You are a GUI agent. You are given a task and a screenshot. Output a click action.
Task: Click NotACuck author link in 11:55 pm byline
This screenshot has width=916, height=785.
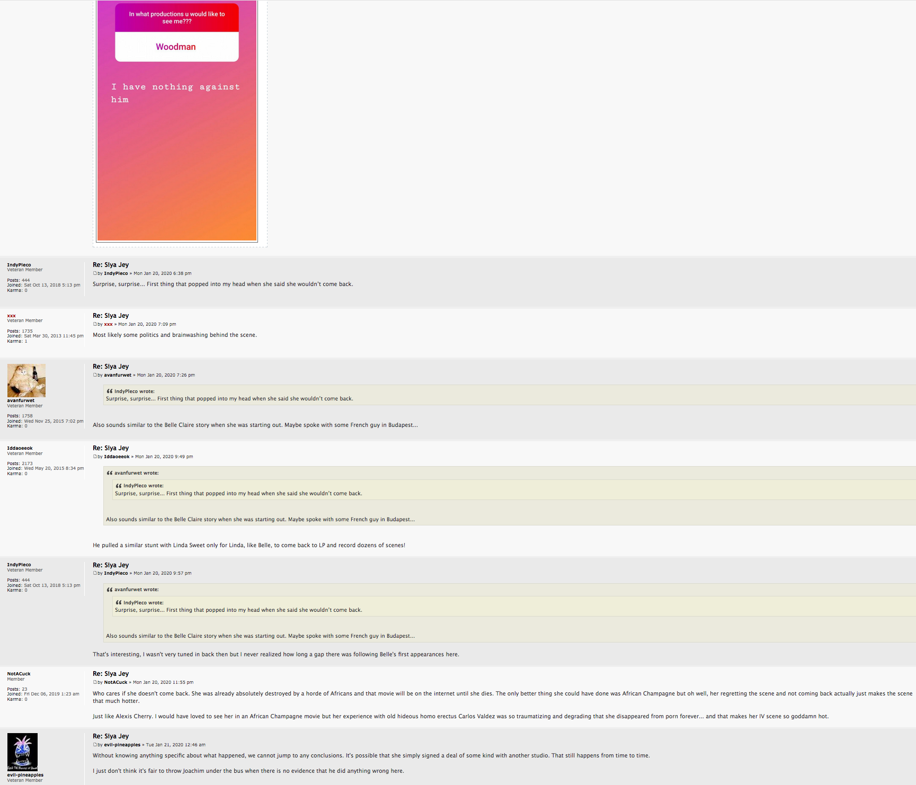pyautogui.click(x=115, y=682)
